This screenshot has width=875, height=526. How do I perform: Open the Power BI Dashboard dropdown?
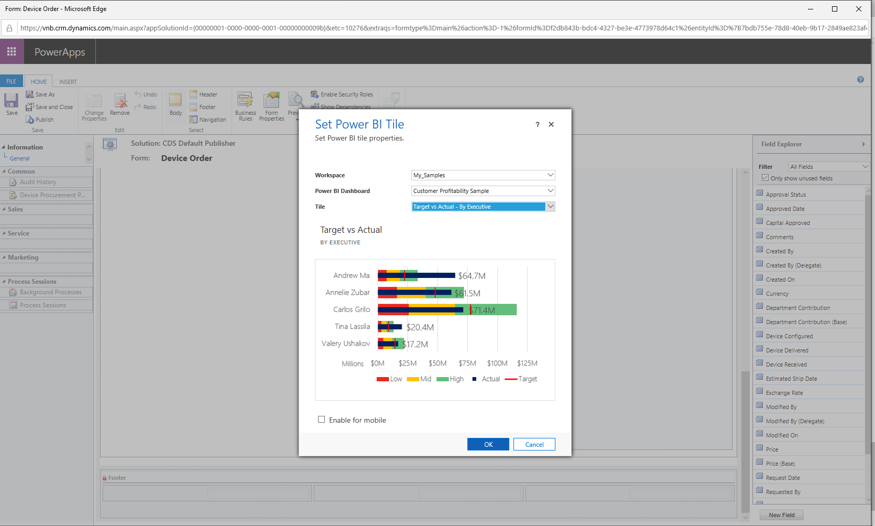tap(483, 191)
